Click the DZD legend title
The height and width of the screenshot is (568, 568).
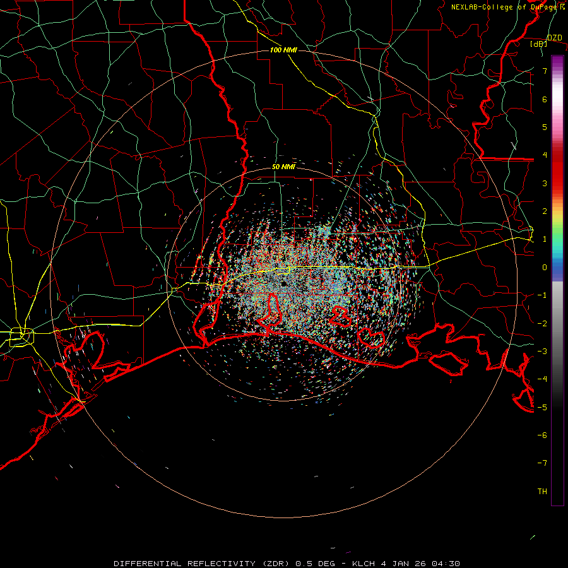[x=555, y=38]
